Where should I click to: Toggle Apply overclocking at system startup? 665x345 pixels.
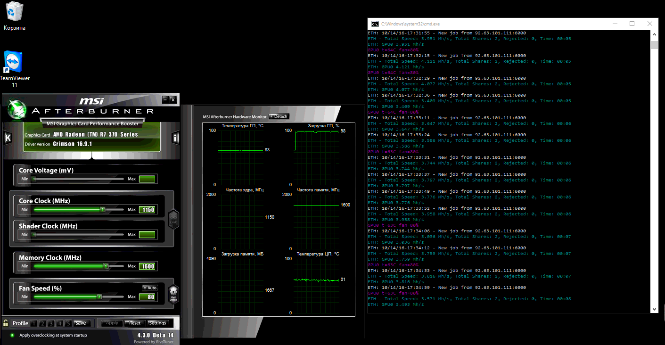(x=12, y=335)
